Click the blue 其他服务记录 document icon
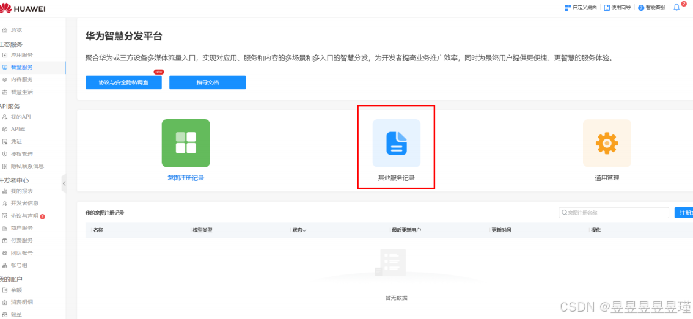 tap(397, 143)
